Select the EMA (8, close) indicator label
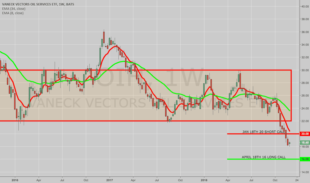 (13, 13)
